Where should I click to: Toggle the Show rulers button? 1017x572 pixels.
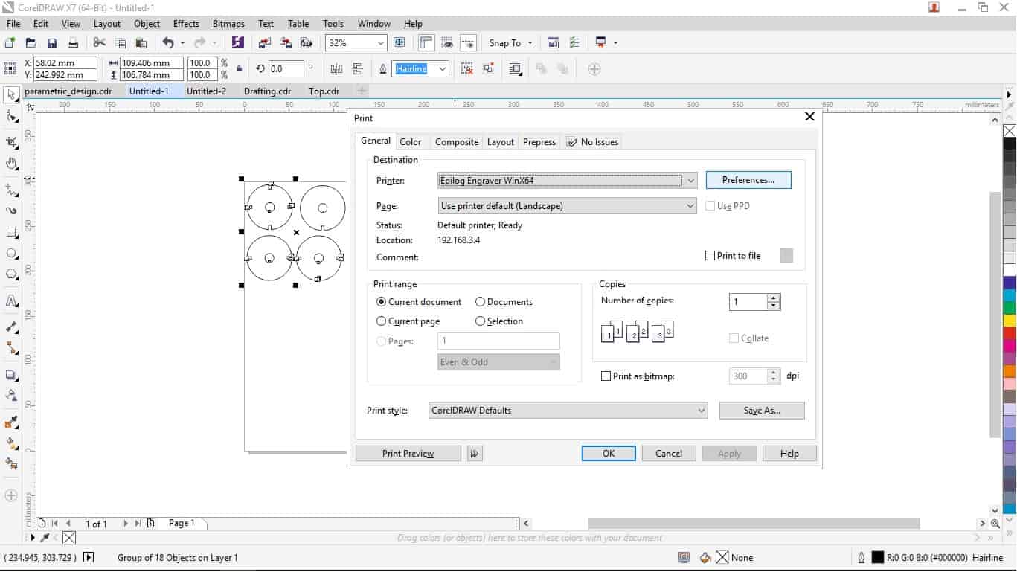(426, 43)
